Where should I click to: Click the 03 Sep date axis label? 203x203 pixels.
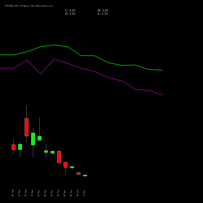[x=52, y=193]
